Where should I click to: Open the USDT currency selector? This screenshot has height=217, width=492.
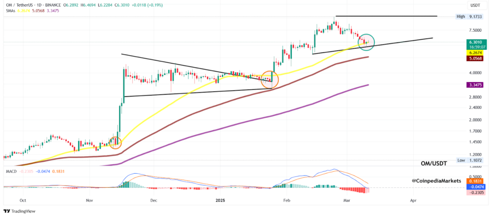(x=475, y=5)
